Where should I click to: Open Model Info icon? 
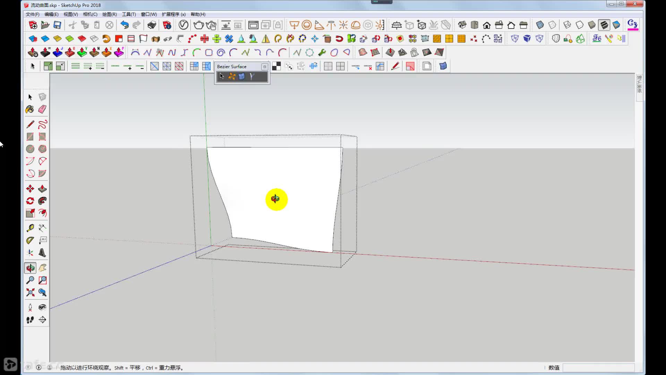[x=167, y=25]
